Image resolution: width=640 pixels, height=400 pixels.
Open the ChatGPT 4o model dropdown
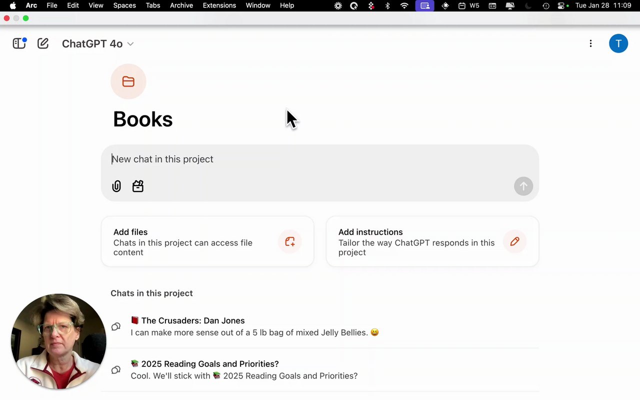click(97, 44)
